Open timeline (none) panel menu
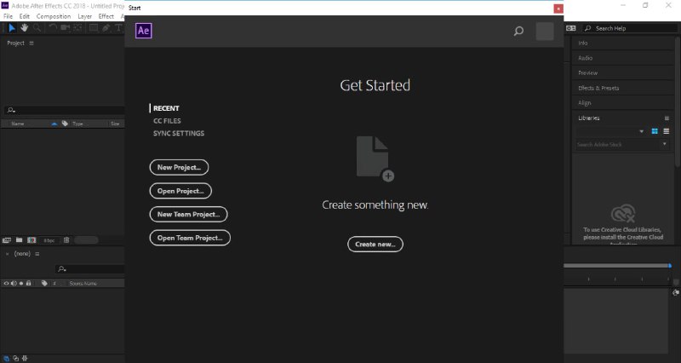This screenshot has height=363, width=681. pos(37,253)
